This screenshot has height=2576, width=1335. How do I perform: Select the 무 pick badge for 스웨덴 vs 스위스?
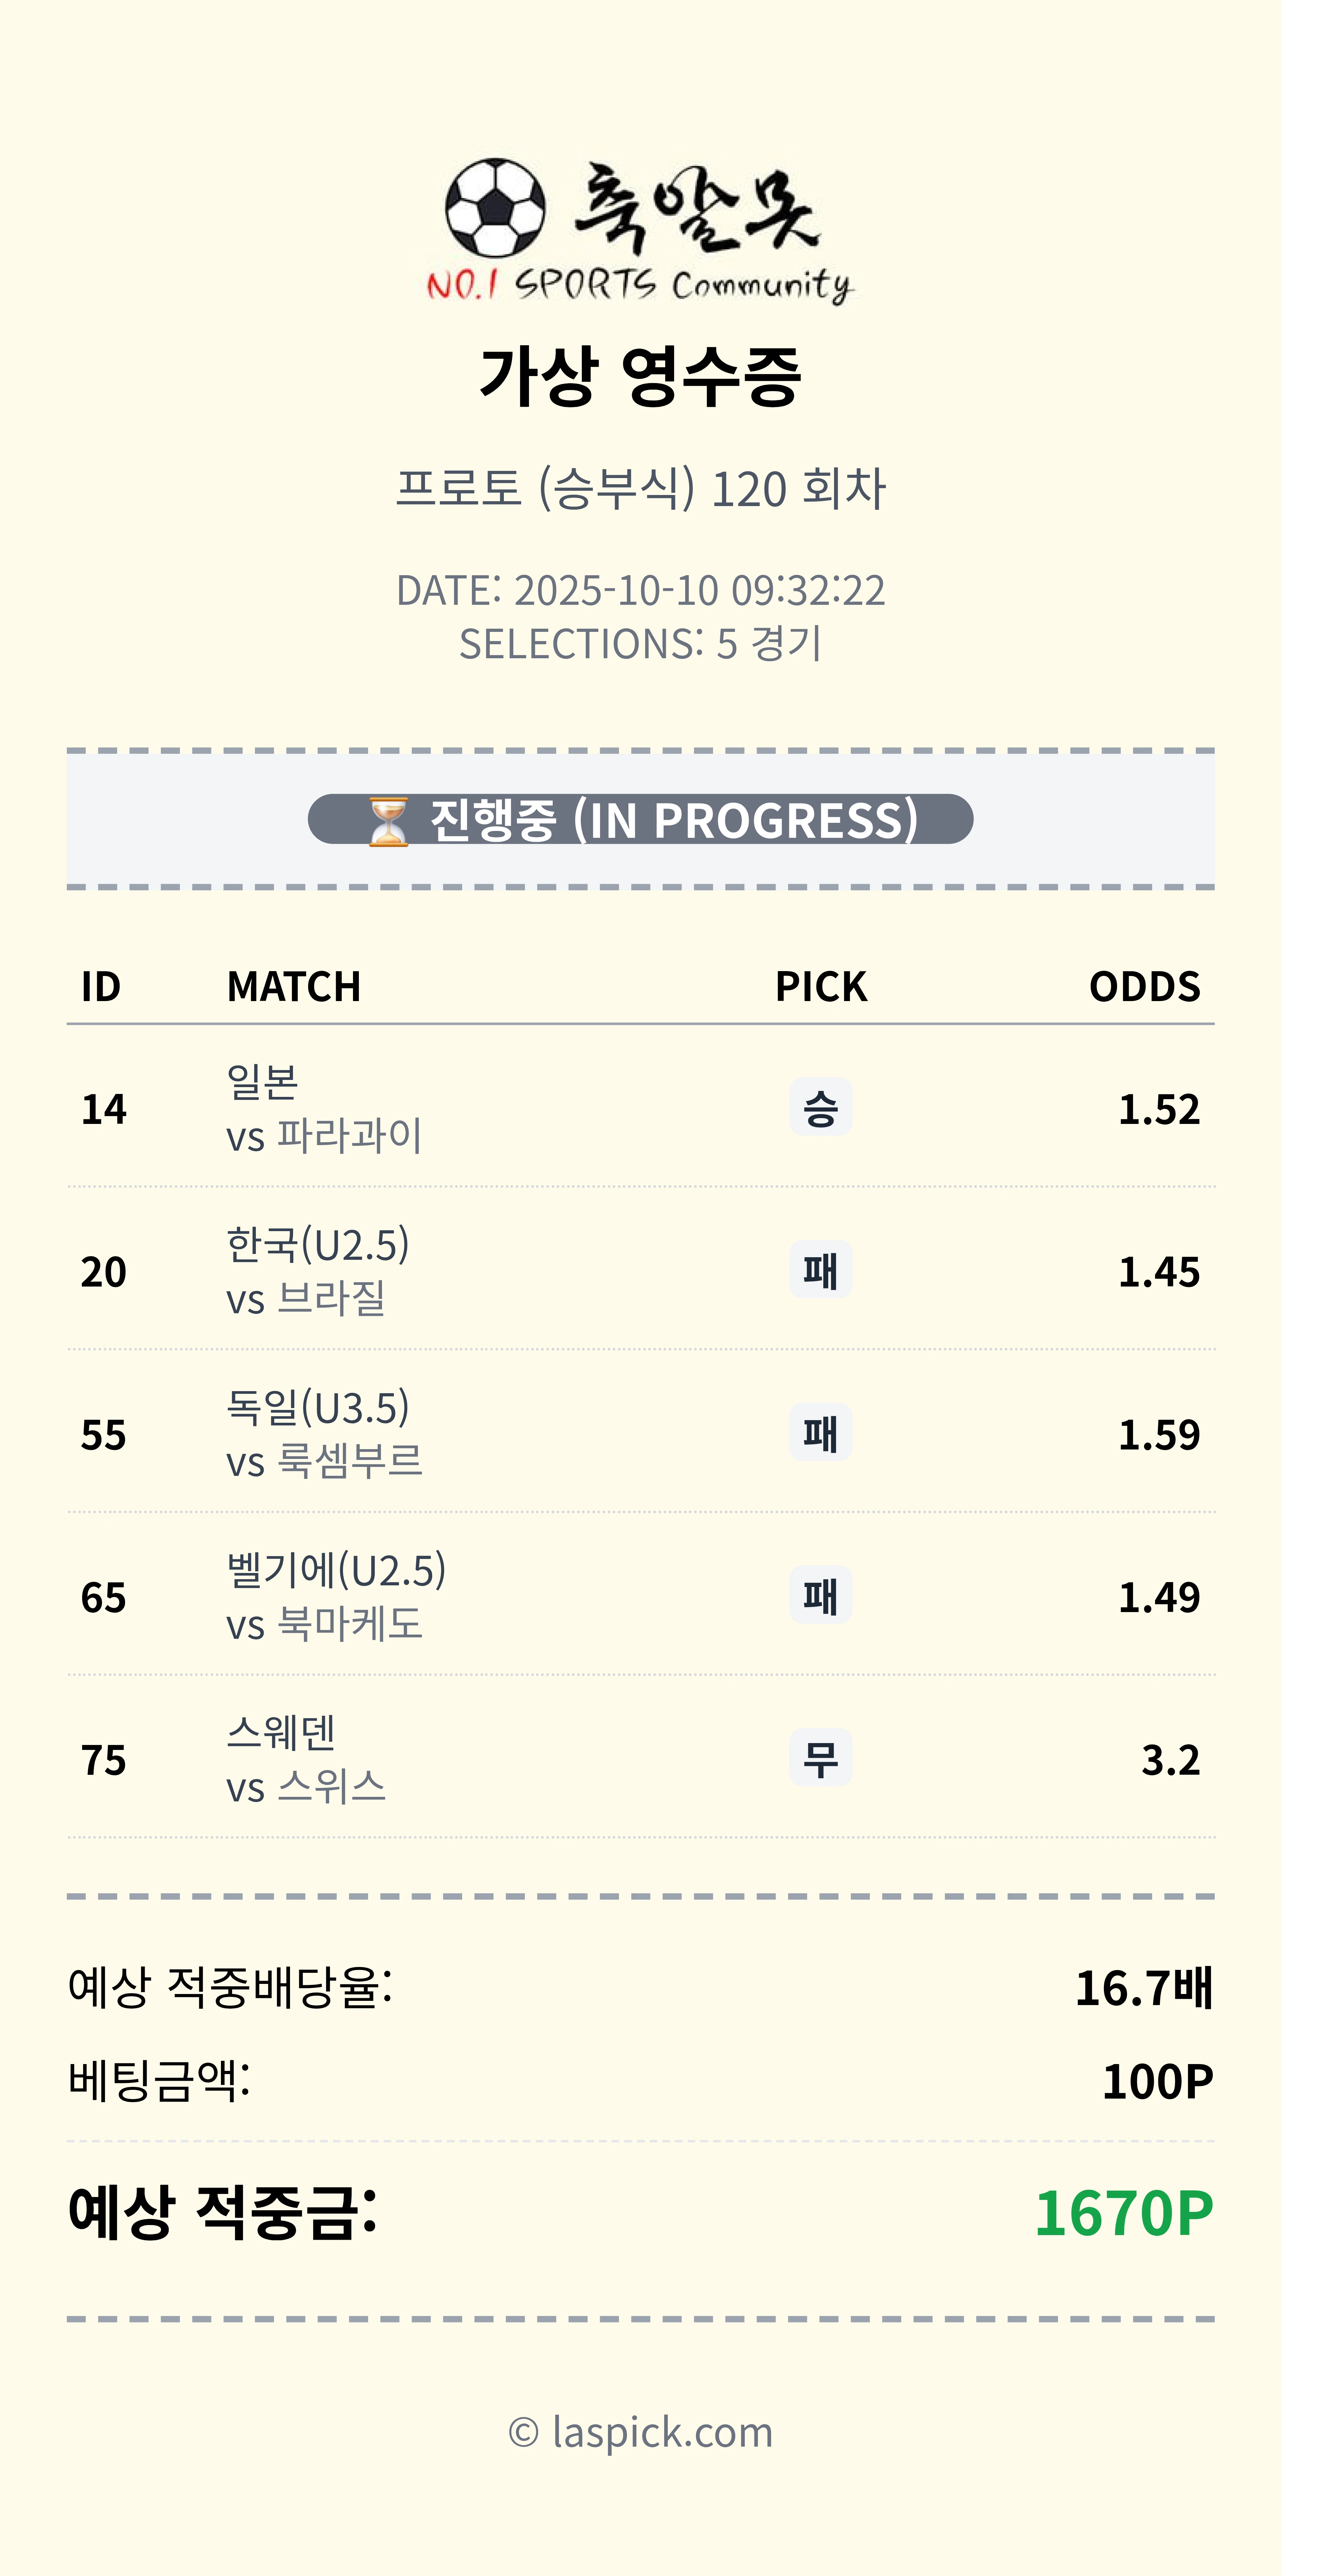[820, 1758]
